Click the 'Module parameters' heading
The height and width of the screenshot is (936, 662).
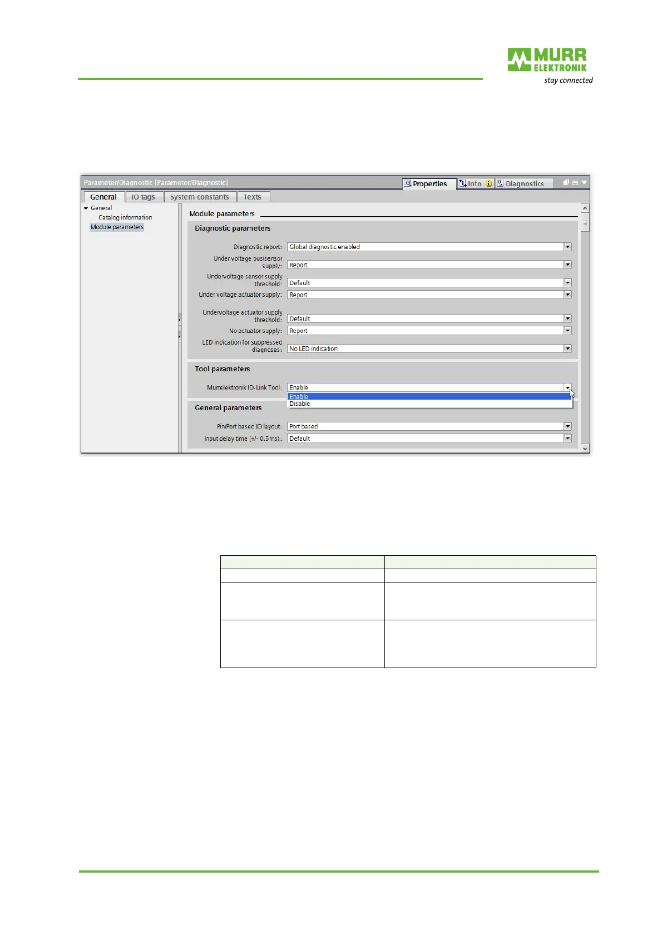click(222, 214)
